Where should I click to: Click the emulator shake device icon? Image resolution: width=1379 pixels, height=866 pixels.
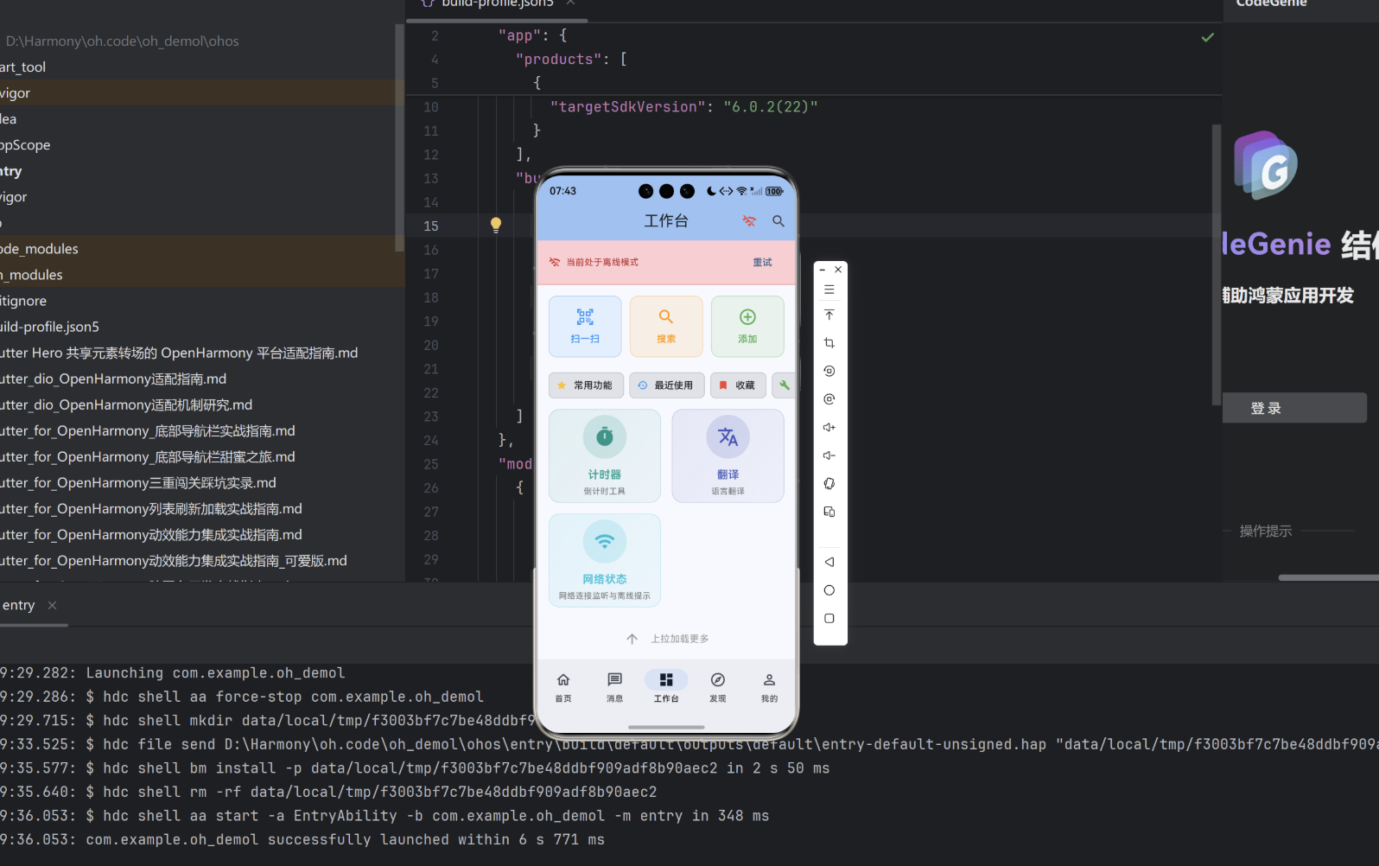click(x=829, y=483)
